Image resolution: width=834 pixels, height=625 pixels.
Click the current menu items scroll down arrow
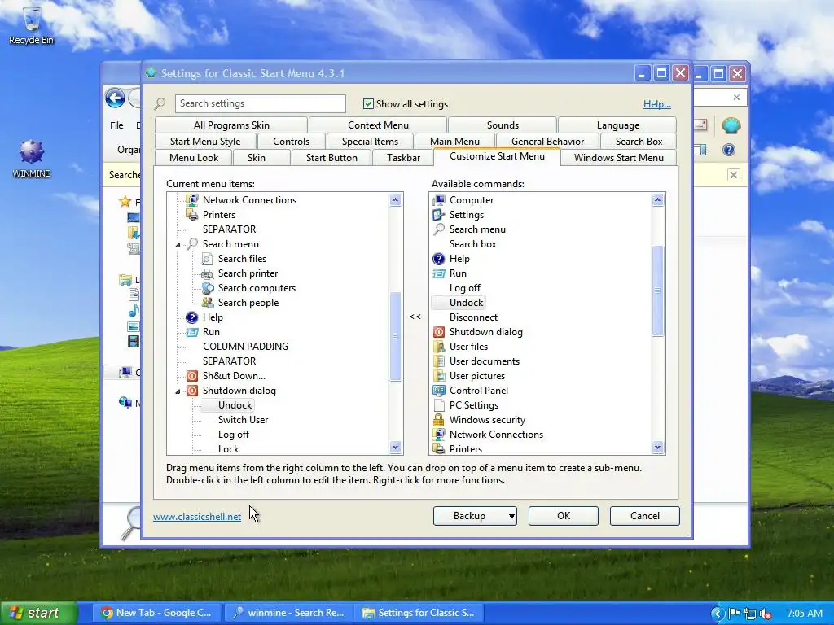(395, 448)
